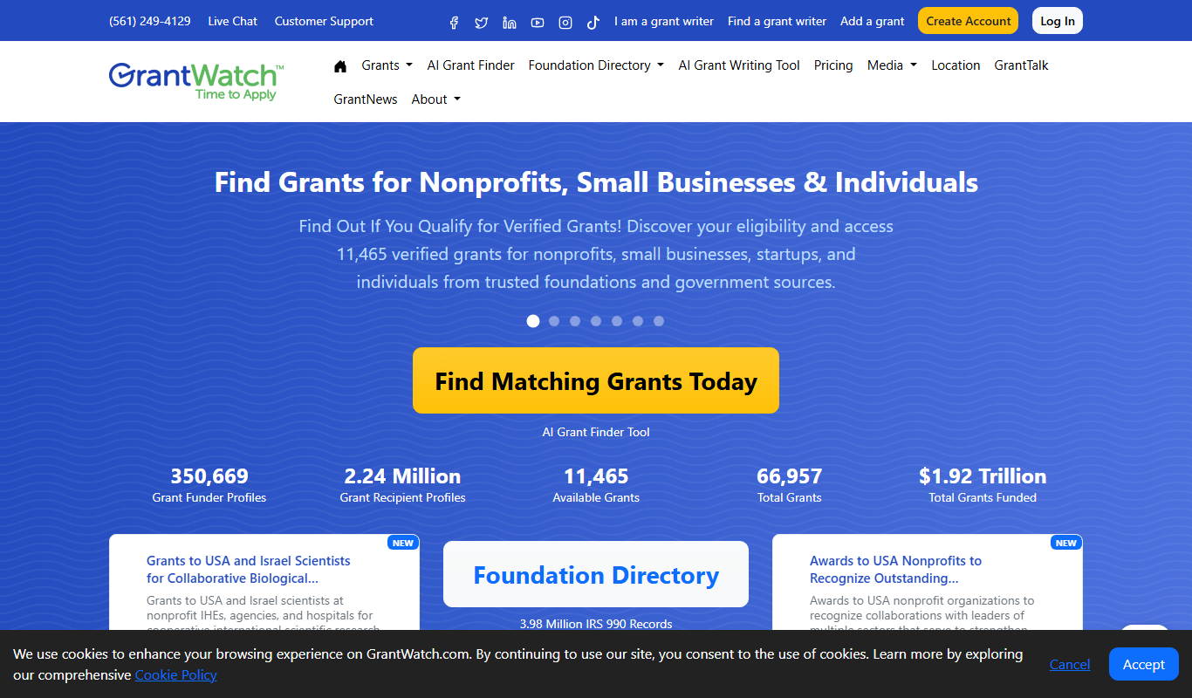This screenshot has height=698, width=1192.
Task: Open 'Grants to USA and Israel Scientists' card title
Action: pos(249,570)
